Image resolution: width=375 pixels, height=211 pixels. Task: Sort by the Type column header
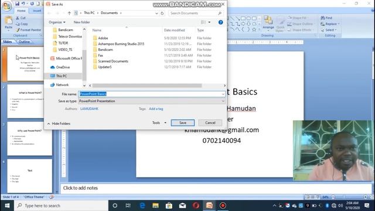coord(200,30)
